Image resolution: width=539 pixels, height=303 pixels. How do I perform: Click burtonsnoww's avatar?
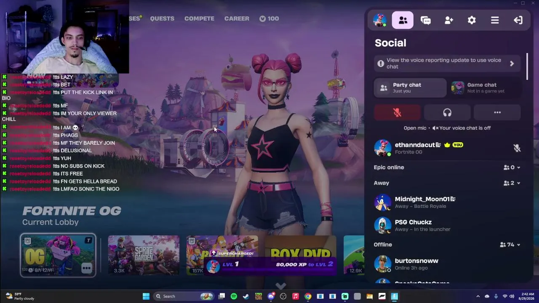point(382,264)
